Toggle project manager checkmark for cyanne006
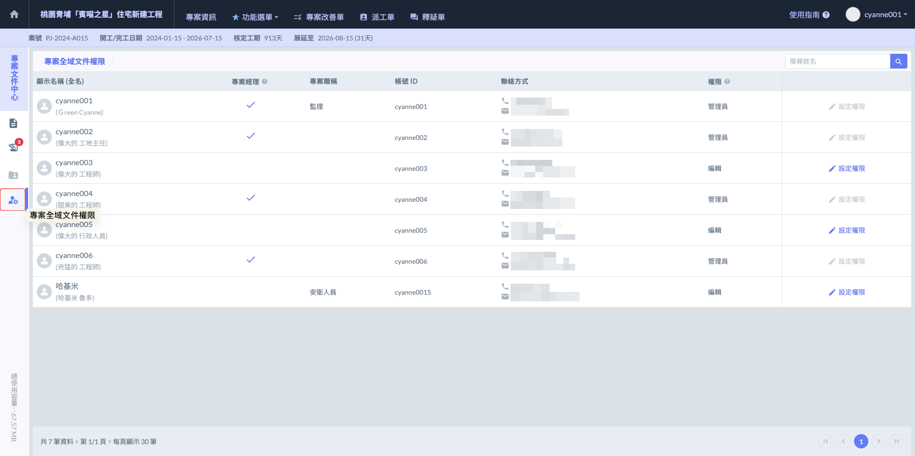The image size is (915, 456). coord(251,260)
